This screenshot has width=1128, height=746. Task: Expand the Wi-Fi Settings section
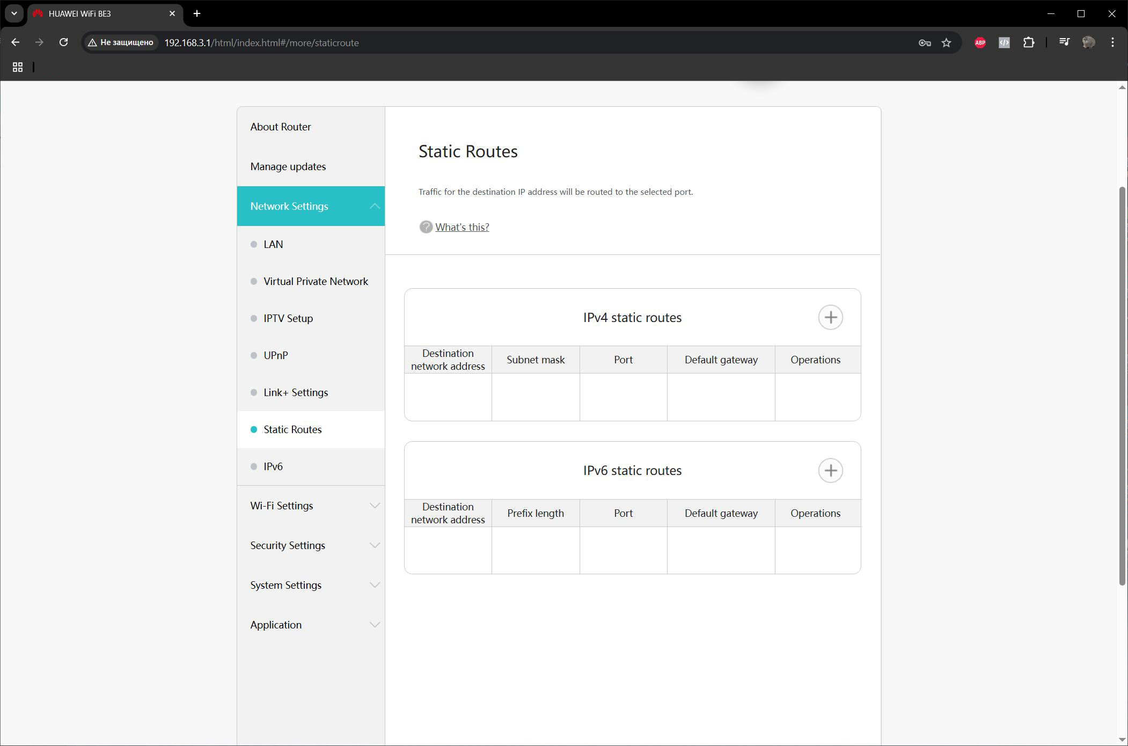(311, 506)
